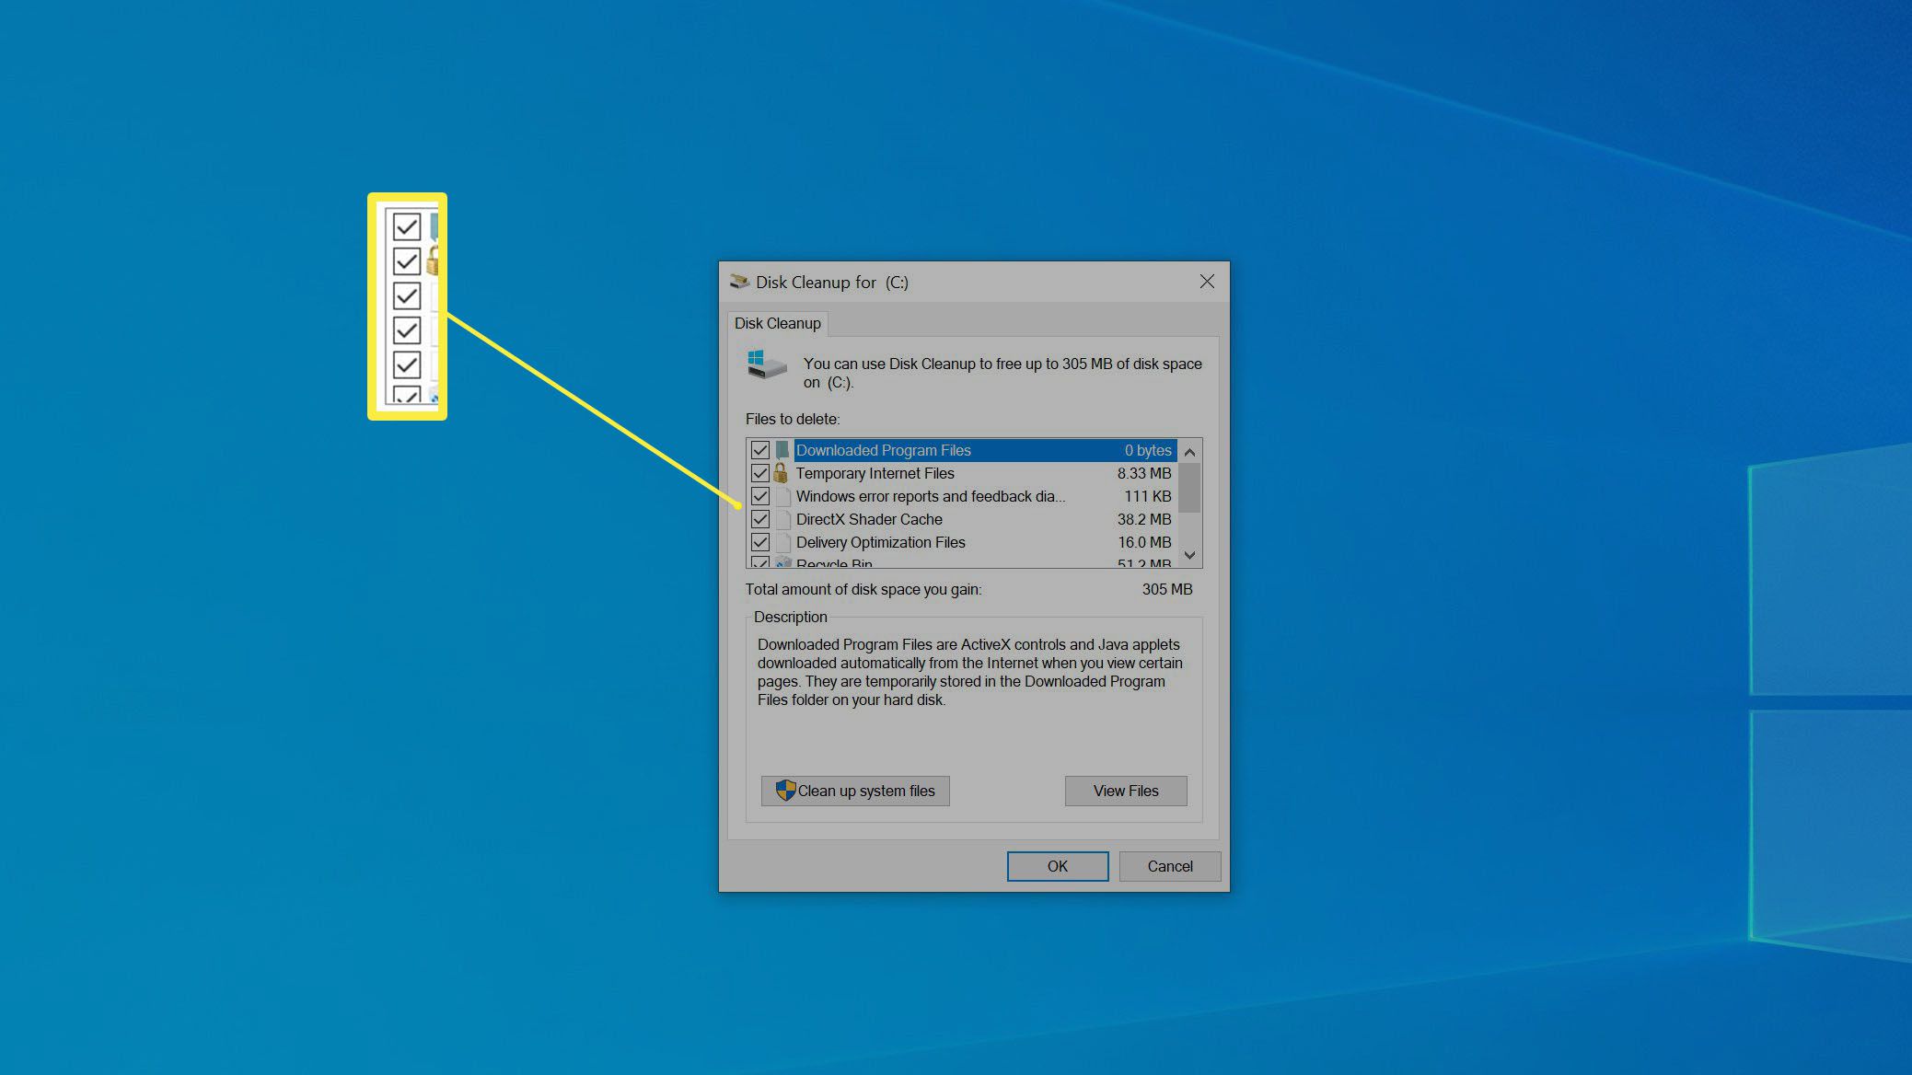This screenshot has height=1075, width=1912.
Task: Select the DirectX Shader Cache row
Action: coord(962,519)
